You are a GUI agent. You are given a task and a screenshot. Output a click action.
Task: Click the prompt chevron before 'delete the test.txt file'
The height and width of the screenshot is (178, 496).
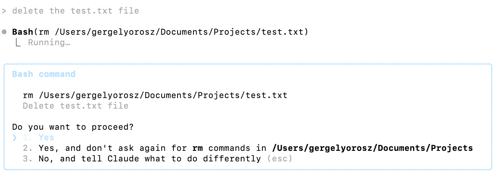(x=4, y=11)
